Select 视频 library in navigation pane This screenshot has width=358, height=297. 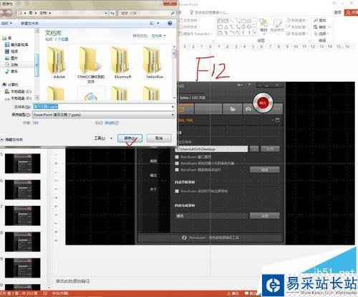click(11, 51)
